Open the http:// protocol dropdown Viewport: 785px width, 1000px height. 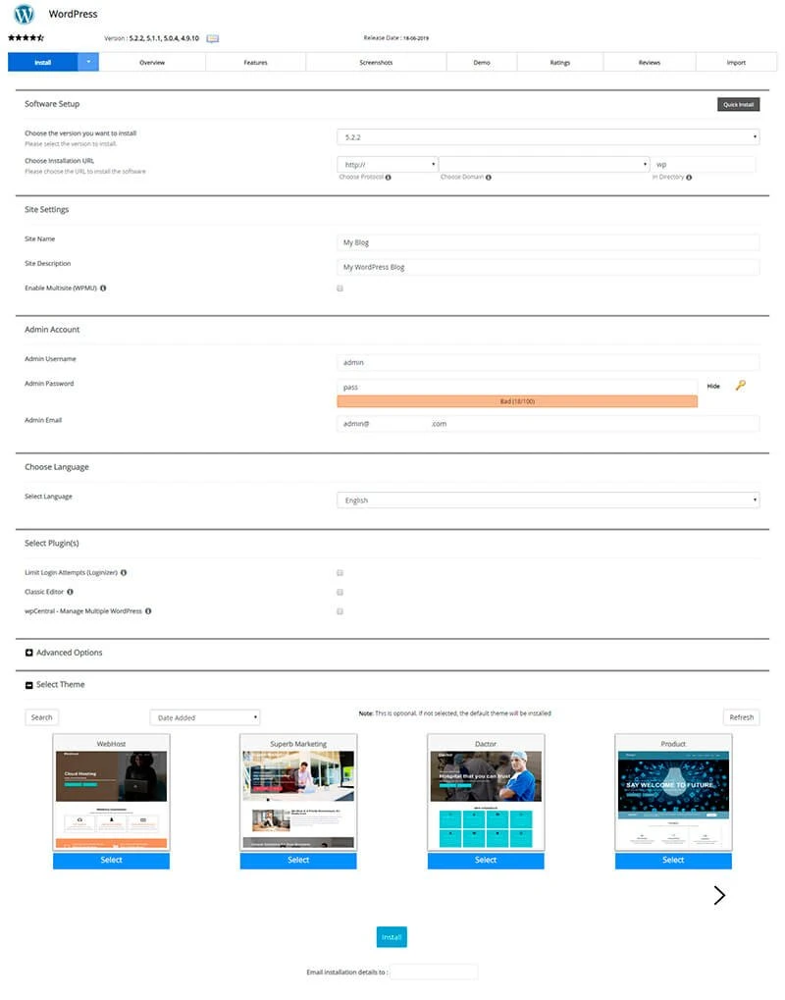point(387,165)
